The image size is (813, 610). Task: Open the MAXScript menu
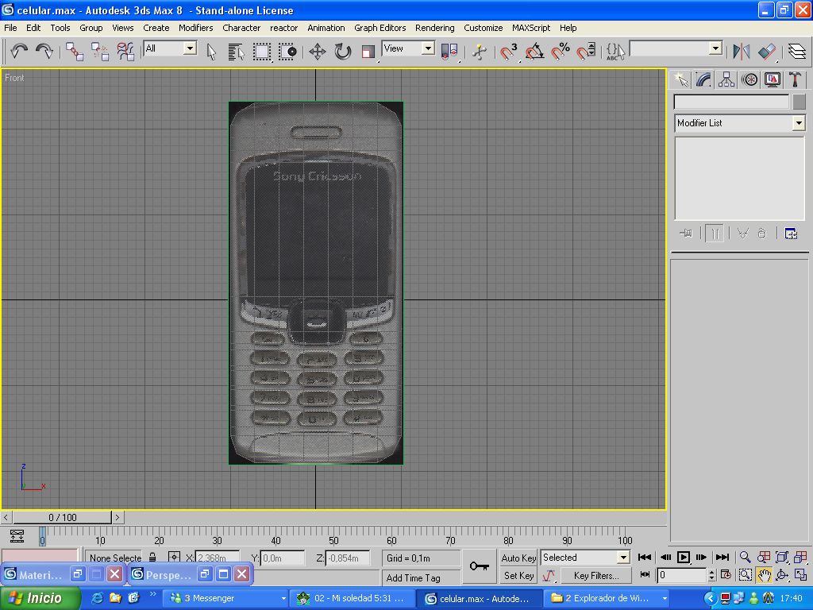(531, 28)
